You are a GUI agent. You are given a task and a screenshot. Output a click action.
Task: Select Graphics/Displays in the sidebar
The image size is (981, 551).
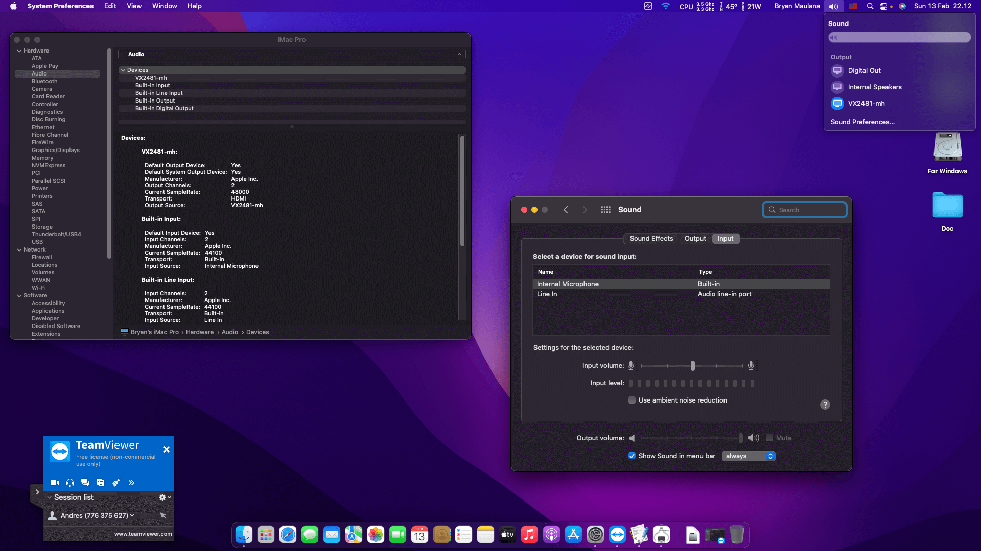click(56, 151)
